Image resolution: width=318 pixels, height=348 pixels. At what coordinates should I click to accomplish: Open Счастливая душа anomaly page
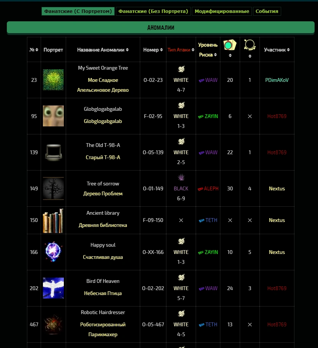tap(103, 257)
